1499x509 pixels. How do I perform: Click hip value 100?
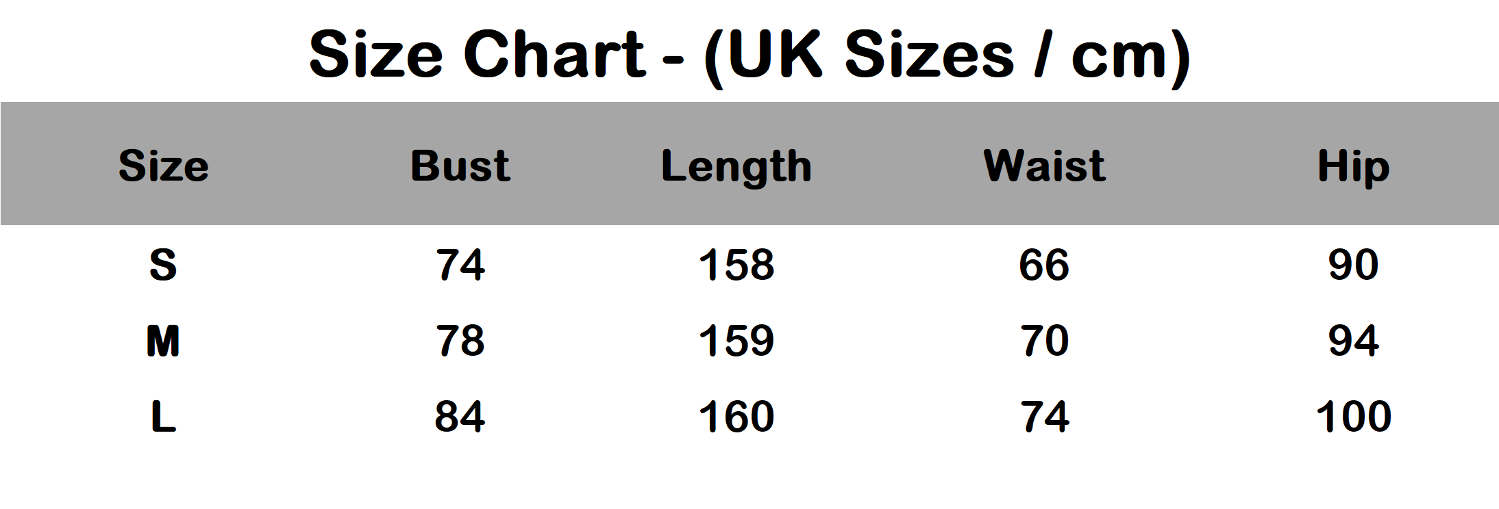click(x=1353, y=417)
